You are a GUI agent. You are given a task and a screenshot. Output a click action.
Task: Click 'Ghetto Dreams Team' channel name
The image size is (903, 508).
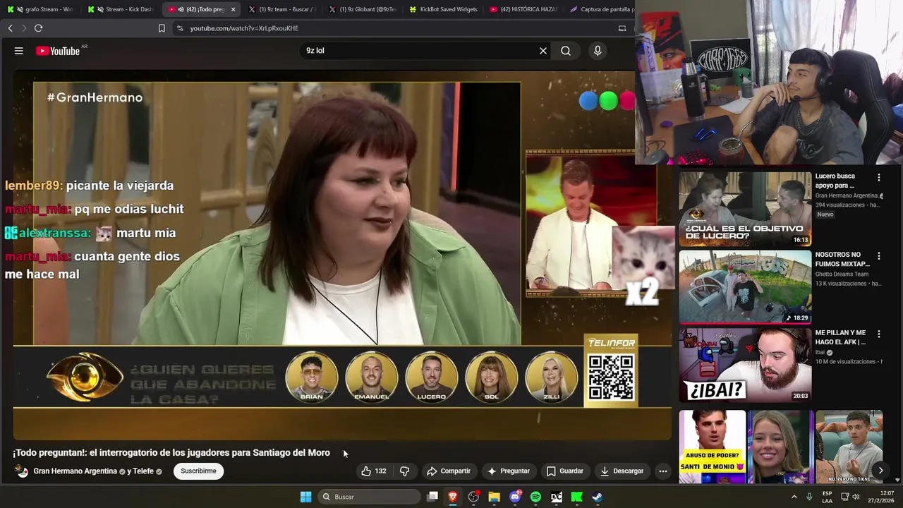(x=842, y=274)
